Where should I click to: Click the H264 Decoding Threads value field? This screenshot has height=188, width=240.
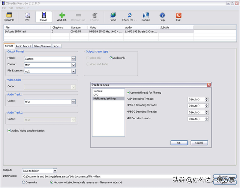click(x=196, y=99)
